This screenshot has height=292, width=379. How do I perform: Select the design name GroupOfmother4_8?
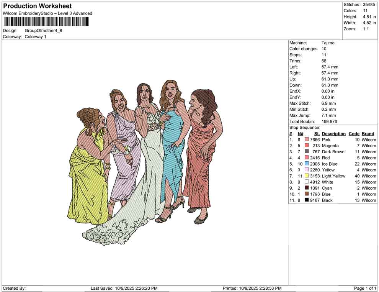[43, 31]
